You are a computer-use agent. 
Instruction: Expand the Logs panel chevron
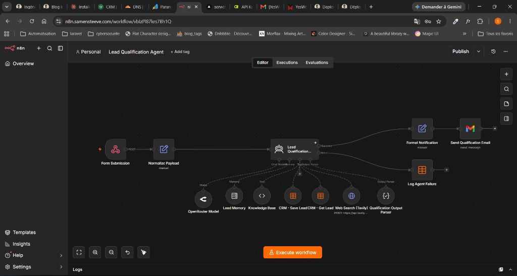pos(510,269)
